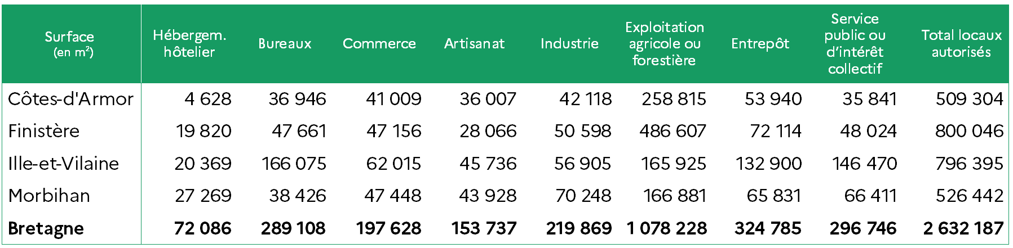1013x248 pixels.
Task: Click the Ille-et-Vilaine row label
Action: coord(64,164)
